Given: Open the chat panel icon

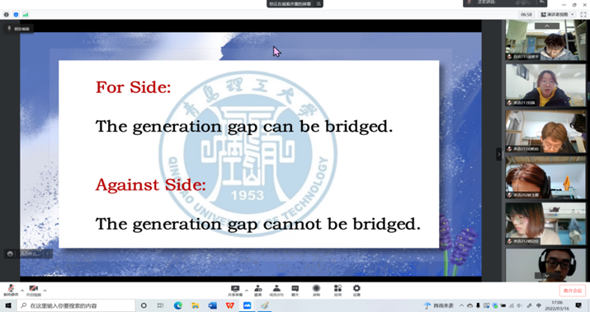Looking at the screenshot, I should click(x=295, y=291).
